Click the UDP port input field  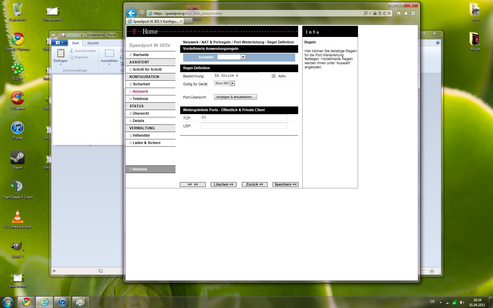[x=244, y=126]
